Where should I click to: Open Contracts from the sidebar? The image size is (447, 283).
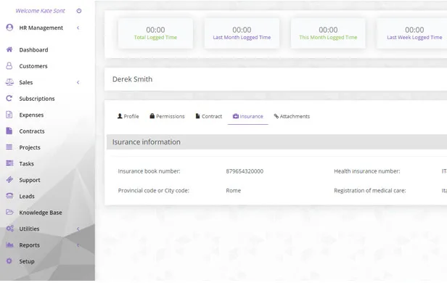[32, 131]
